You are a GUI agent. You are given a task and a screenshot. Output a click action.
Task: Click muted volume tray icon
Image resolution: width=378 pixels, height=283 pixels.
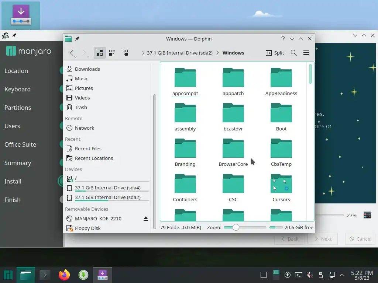click(x=310, y=275)
